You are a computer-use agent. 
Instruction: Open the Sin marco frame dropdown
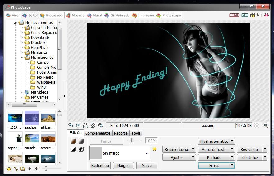coord(119,153)
